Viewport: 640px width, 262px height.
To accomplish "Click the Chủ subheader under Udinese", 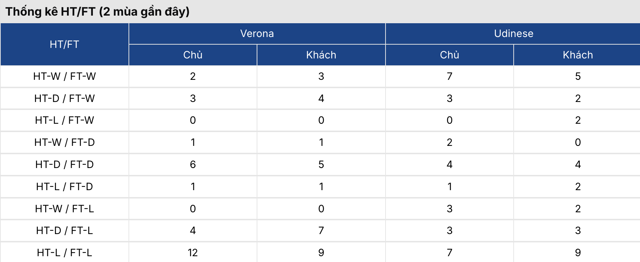I will (x=449, y=55).
